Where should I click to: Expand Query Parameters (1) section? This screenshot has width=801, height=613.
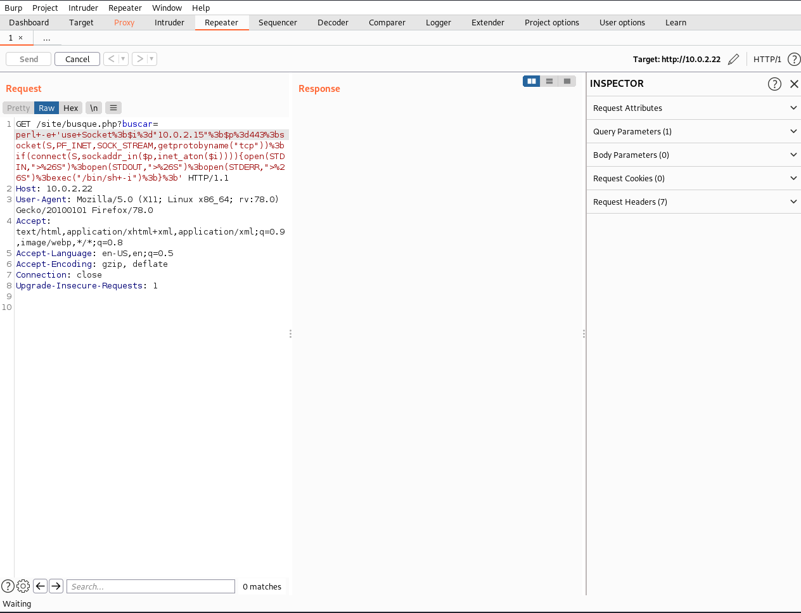pos(694,131)
